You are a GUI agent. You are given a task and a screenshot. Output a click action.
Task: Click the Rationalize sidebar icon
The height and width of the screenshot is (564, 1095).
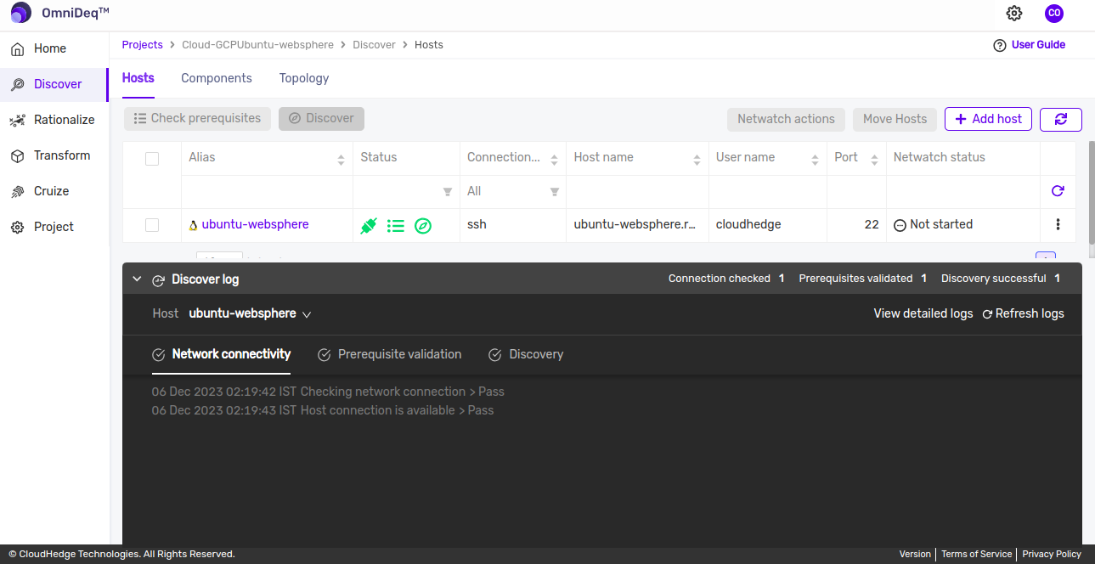pyautogui.click(x=17, y=121)
